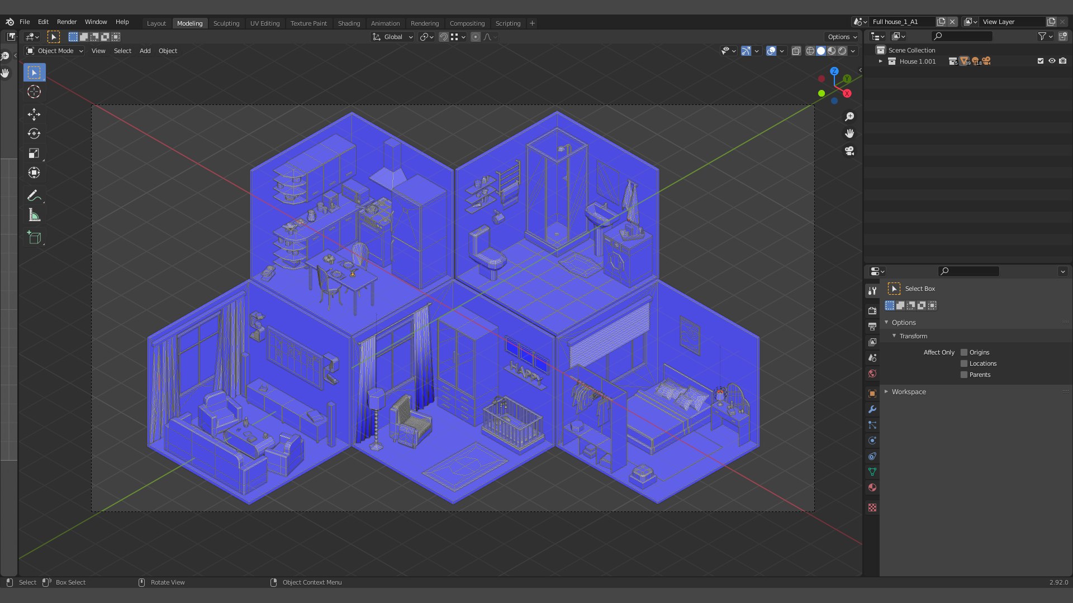The width and height of the screenshot is (1073, 603).
Task: Add a new workspace with plus button
Action: [533, 23]
